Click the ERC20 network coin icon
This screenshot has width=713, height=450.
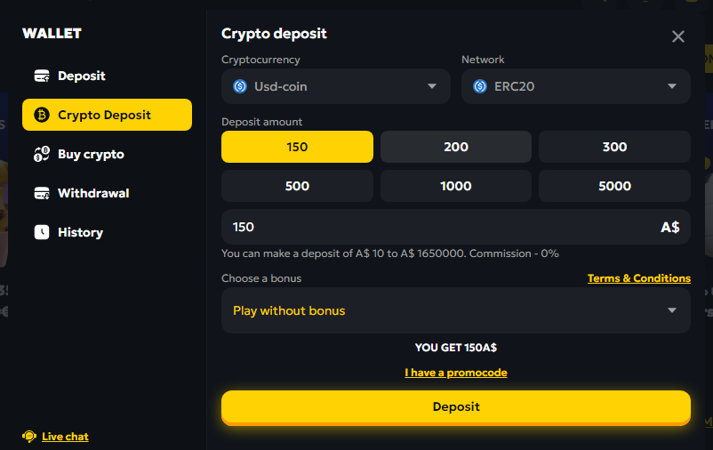[480, 86]
